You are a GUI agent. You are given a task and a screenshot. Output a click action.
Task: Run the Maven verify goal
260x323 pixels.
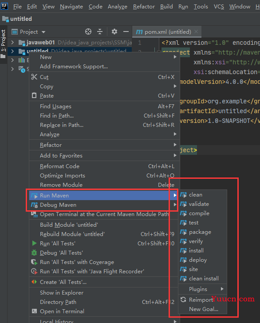tap(202, 241)
